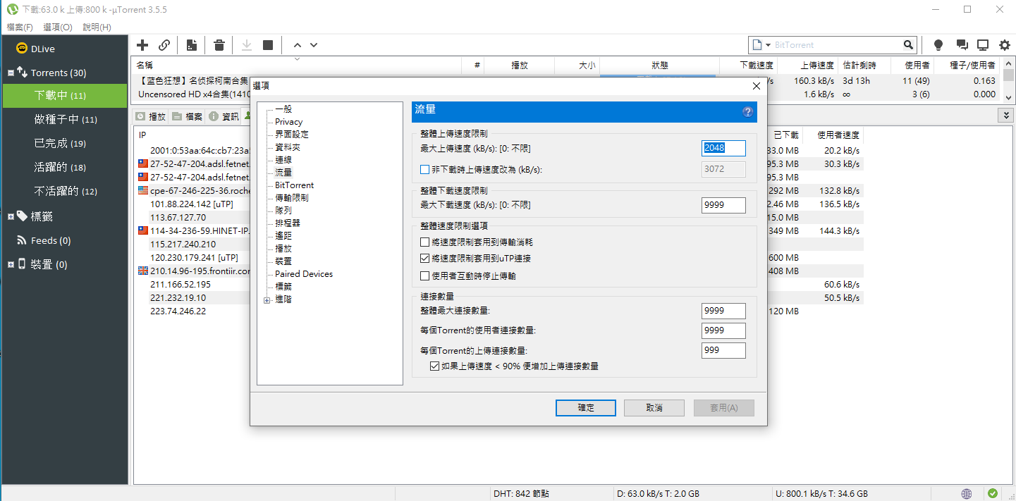Check 使用者互動時停止傳輸 checkbox
This screenshot has height=501, width=1016.
pyautogui.click(x=424, y=276)
